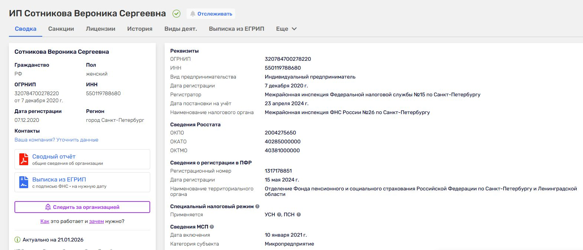Screen dimensions: 583x250
Task: Click ИНН value 550119788680 in Реквизиты
Action: 283,68
